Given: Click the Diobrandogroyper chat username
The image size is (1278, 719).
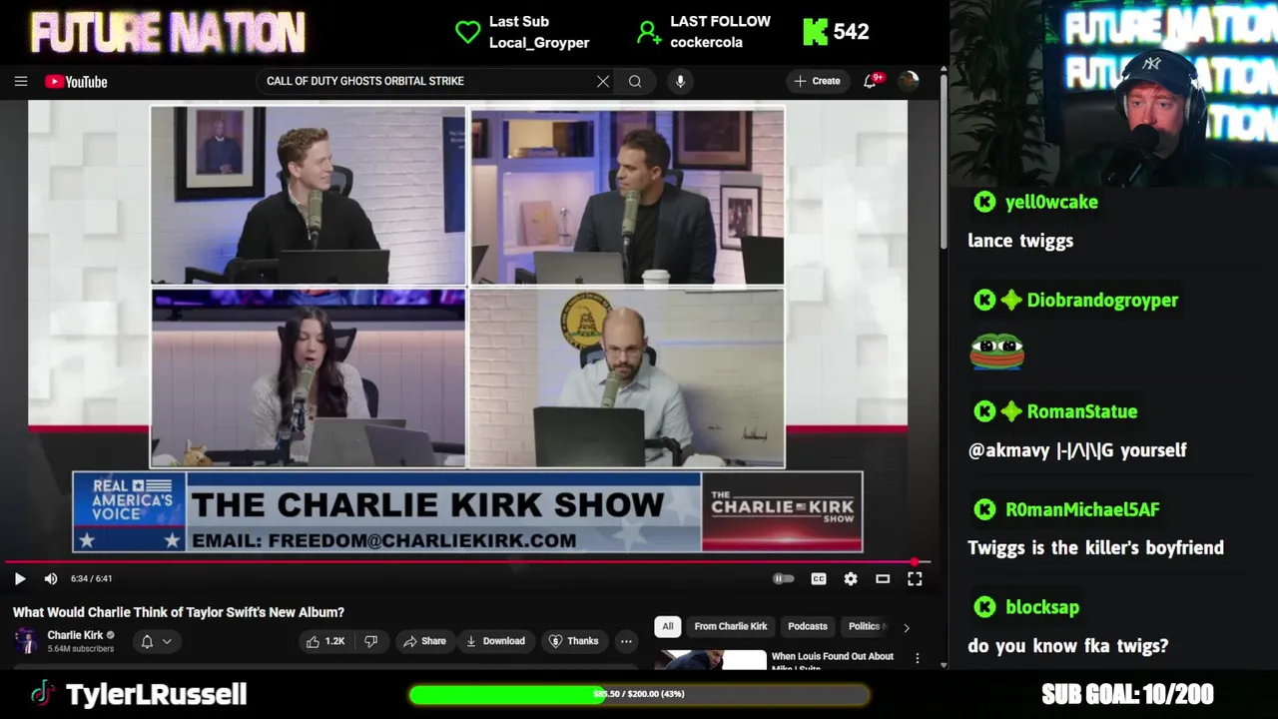Looking at the screenshot, I should pos(1102,300).
